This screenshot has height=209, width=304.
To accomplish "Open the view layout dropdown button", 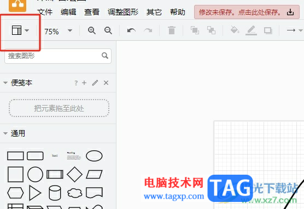I will (x=20, y=30).
